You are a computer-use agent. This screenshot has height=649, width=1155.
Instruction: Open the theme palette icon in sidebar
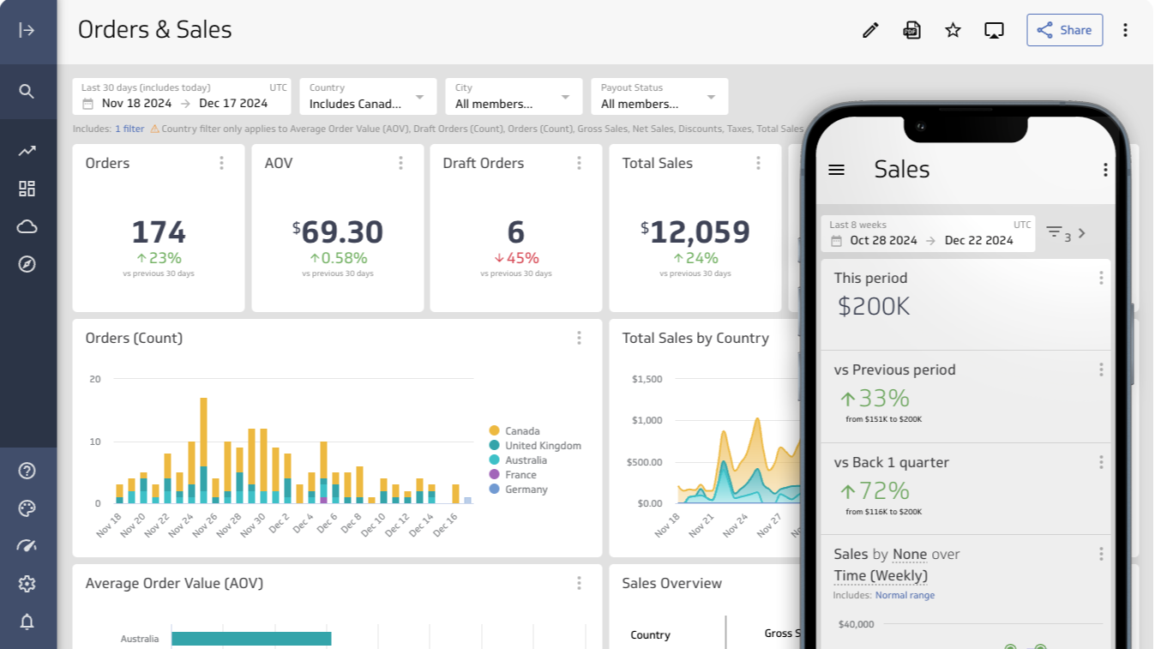tap(27, 508)
